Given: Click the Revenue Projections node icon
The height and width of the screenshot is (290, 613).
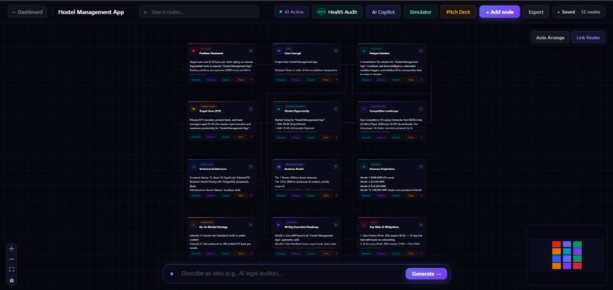Looking at the screenshot, I should (x=364, y=167).
